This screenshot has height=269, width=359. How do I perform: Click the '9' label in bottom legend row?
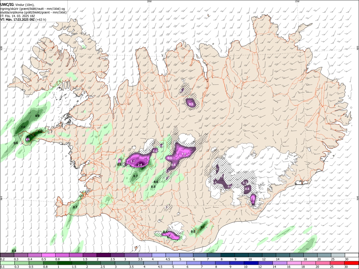click(231, 267)
